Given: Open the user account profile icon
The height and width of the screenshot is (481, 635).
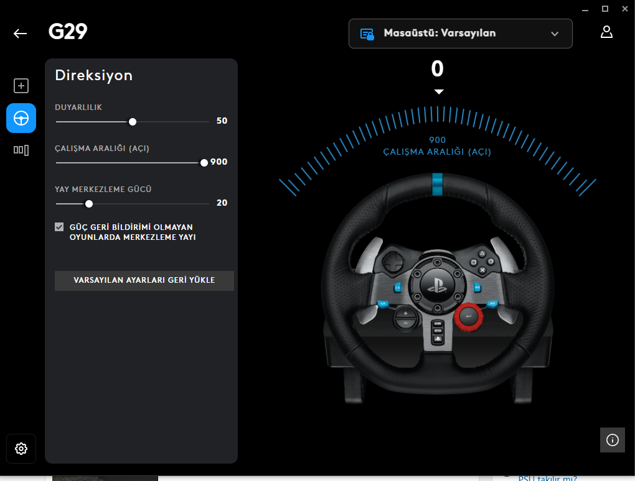Looking at the screenshot, I should [x=606, y=32].
